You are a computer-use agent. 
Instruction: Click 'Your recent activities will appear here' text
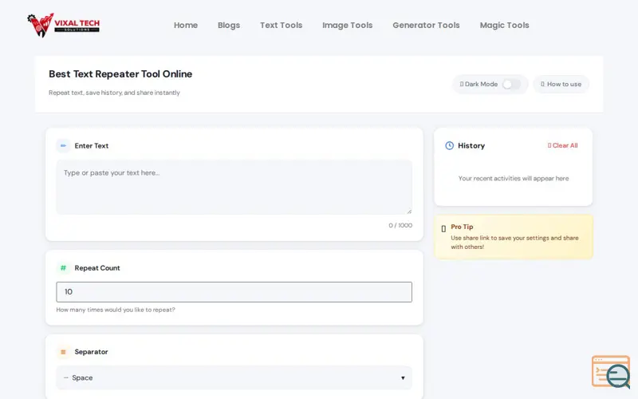[514, 178]
